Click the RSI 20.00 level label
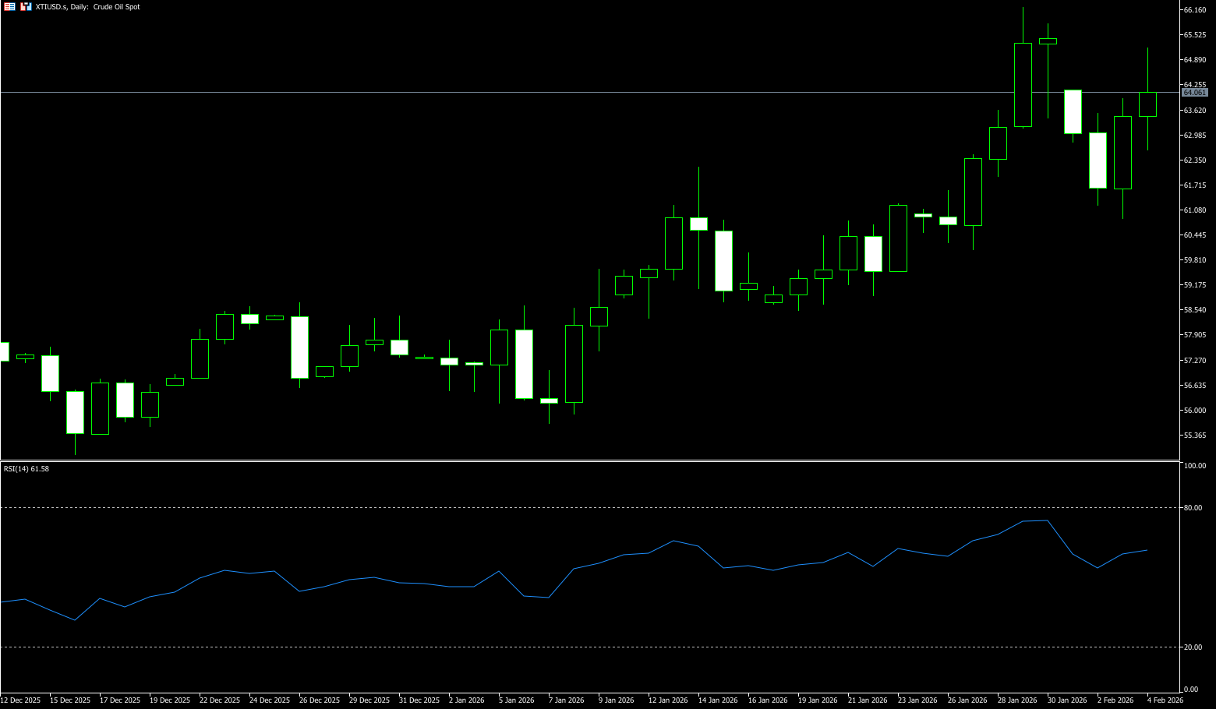 coord(1193,647)
